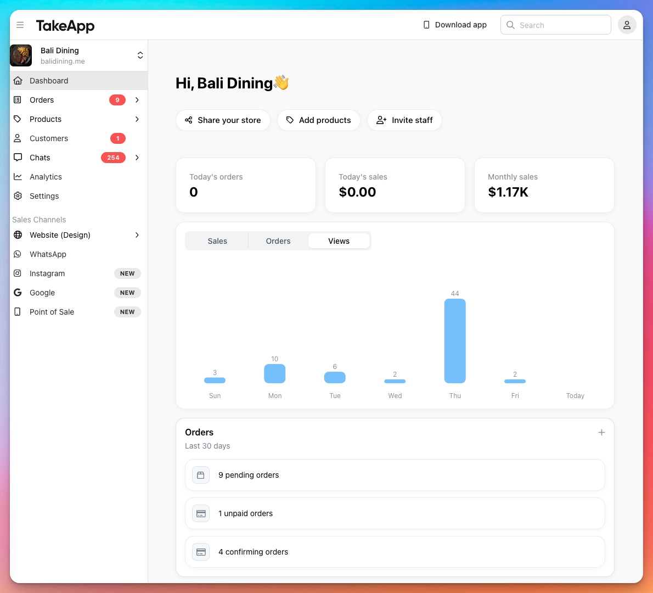Image resolution: width=653 pixels, height=593 pixels.
Task: Click the Tuesday bar showing 6 views
Action: point(335,377)
